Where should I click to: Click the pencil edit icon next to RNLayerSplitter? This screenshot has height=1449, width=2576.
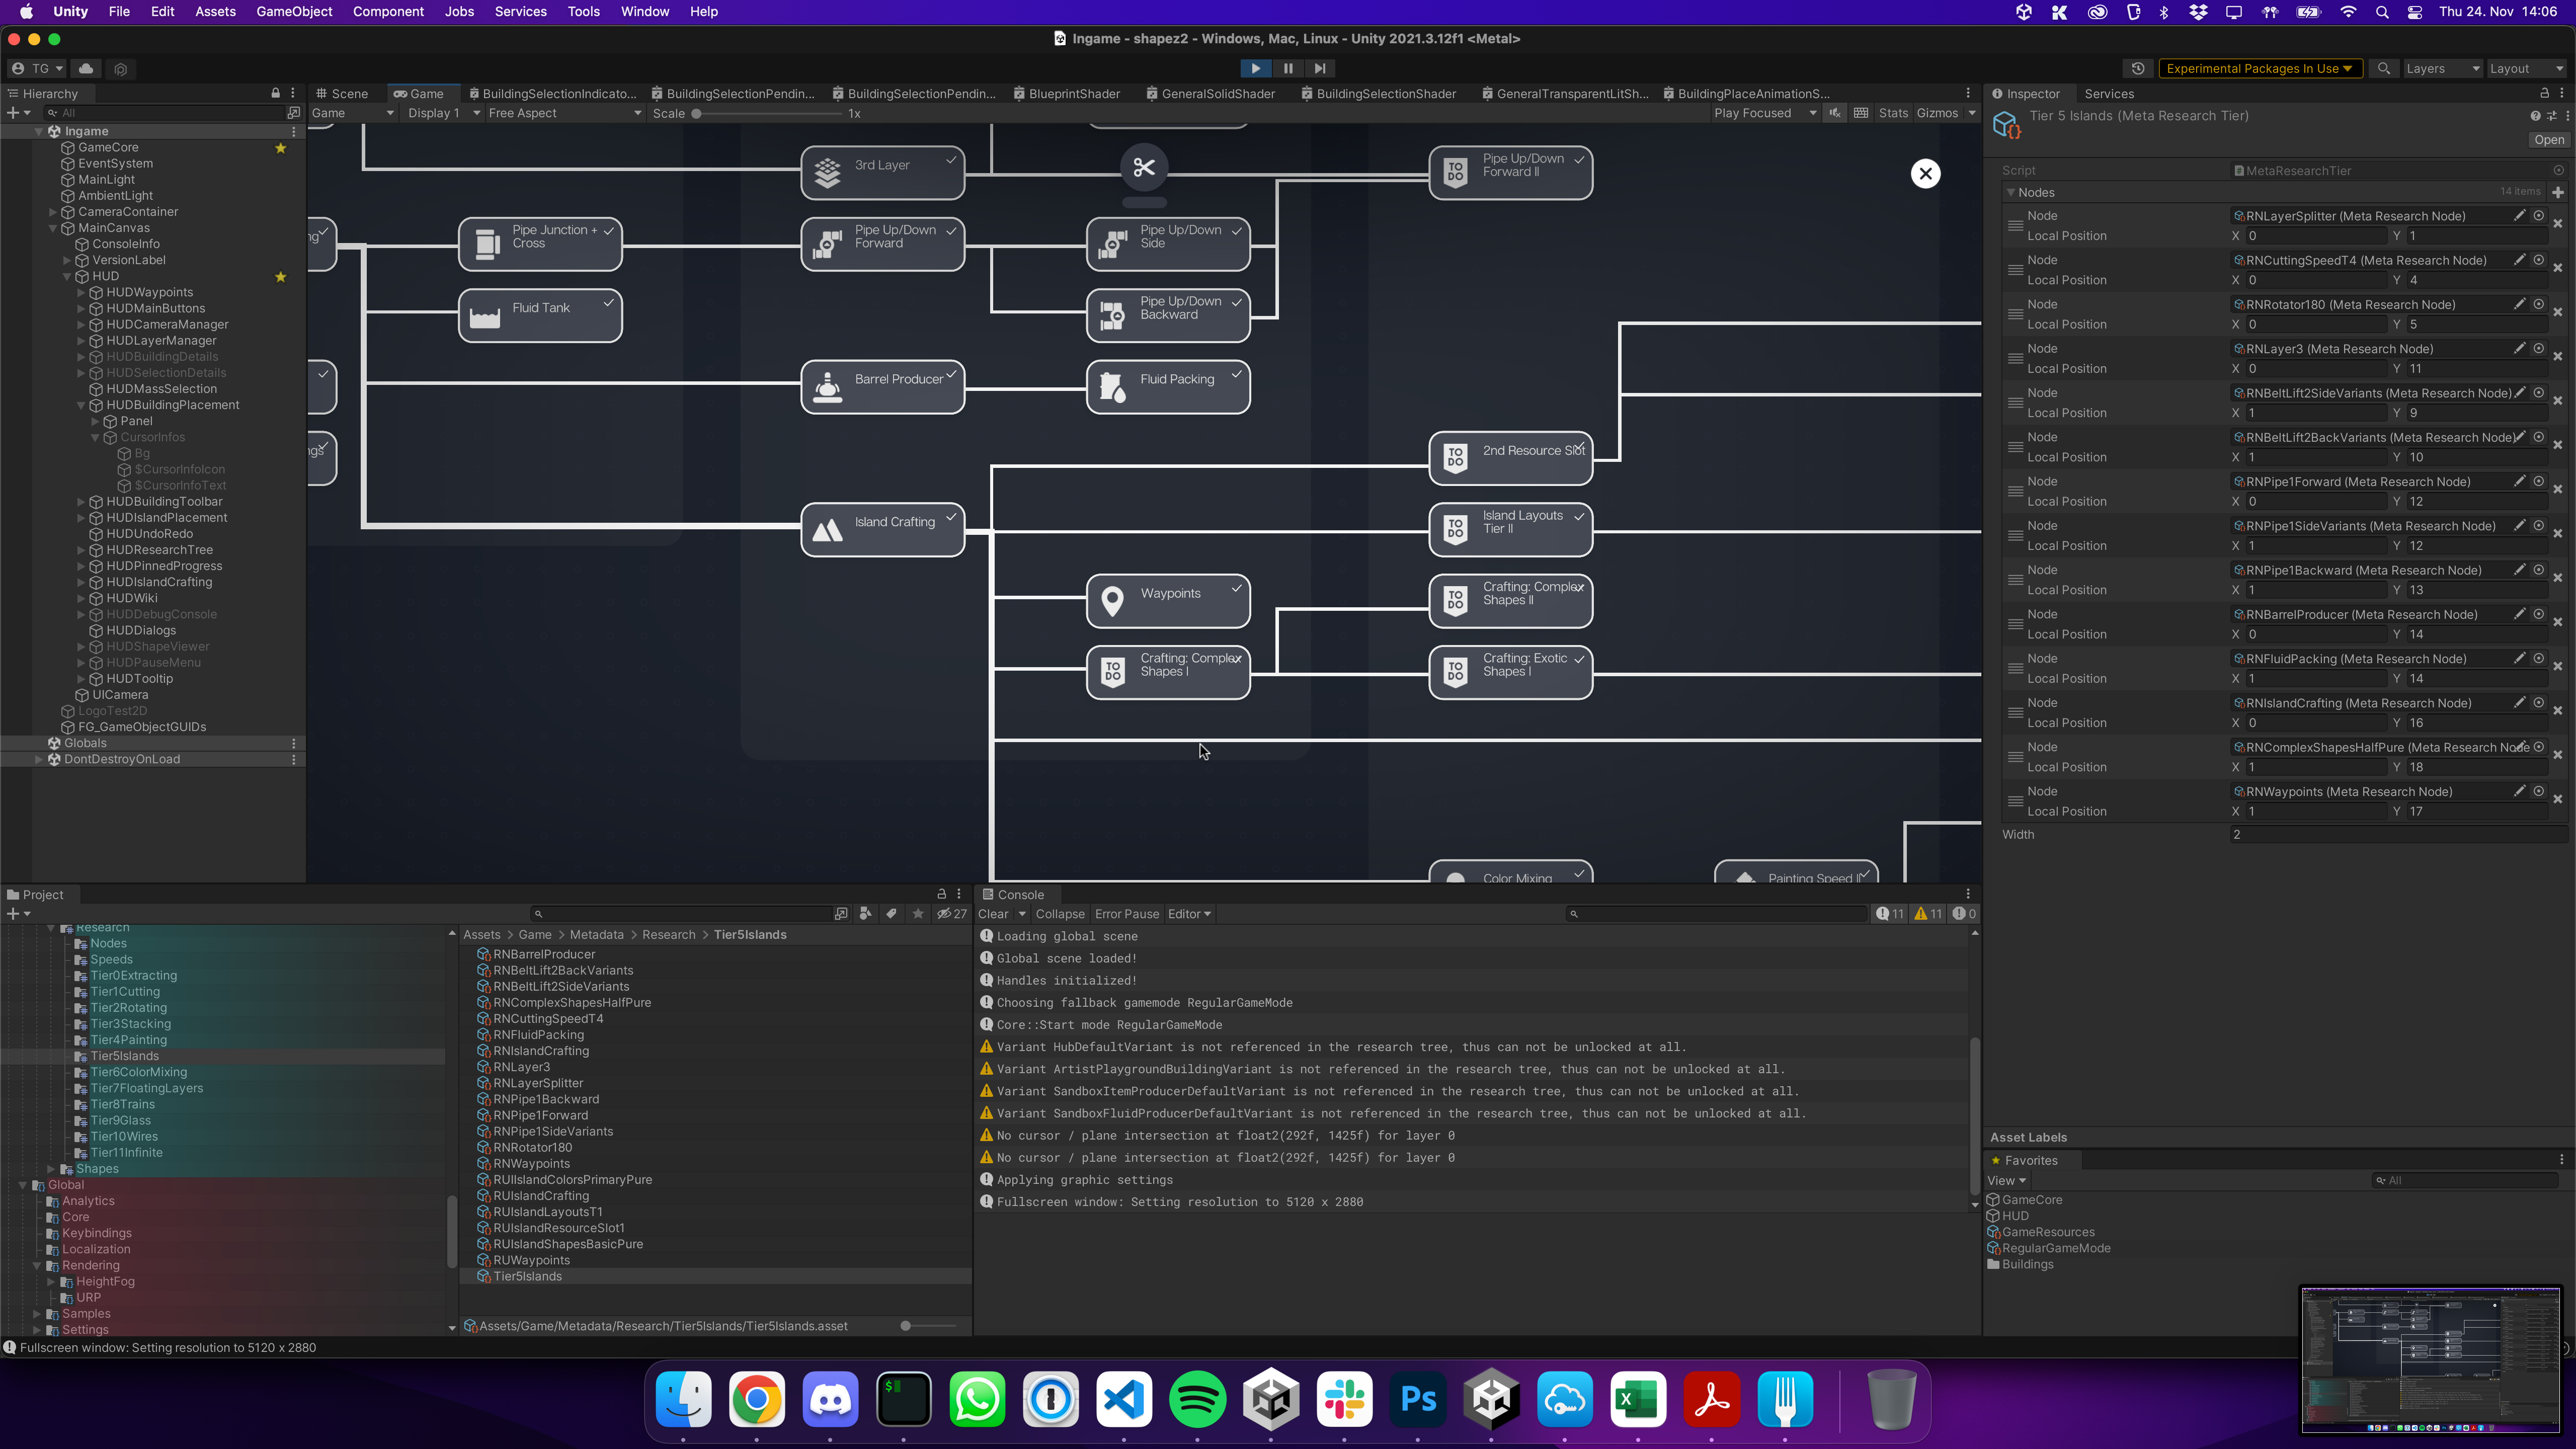pyautogui.click(x=2519, y=215)
